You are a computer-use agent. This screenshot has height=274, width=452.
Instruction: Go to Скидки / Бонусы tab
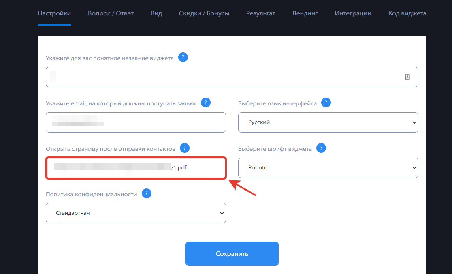[204, 13]
